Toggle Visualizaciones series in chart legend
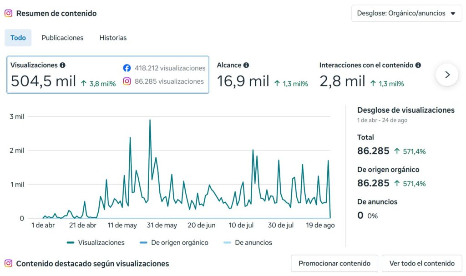 pyautogui.click(x=96, y=242)
